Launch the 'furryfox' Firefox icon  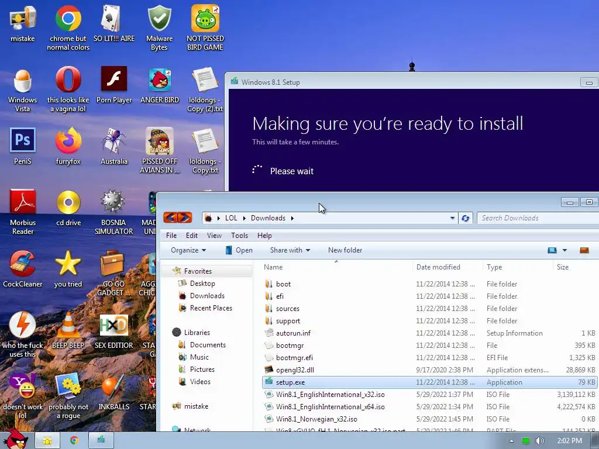click(x=68, y=147)
